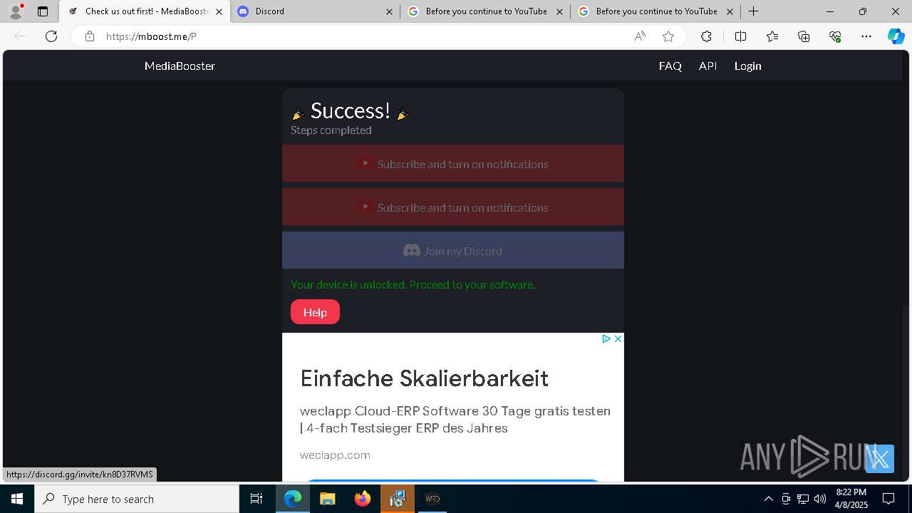Viewport: 912px width, 513px height.
Task: Click first Subscribe and turn on notifications button
Action: tap(453, 163)
